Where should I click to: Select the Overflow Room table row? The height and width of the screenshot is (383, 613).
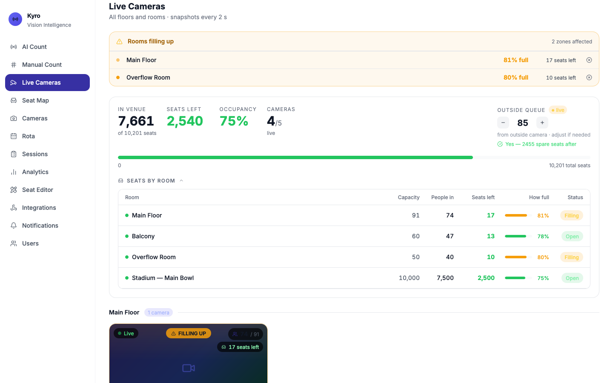[354, 257]
